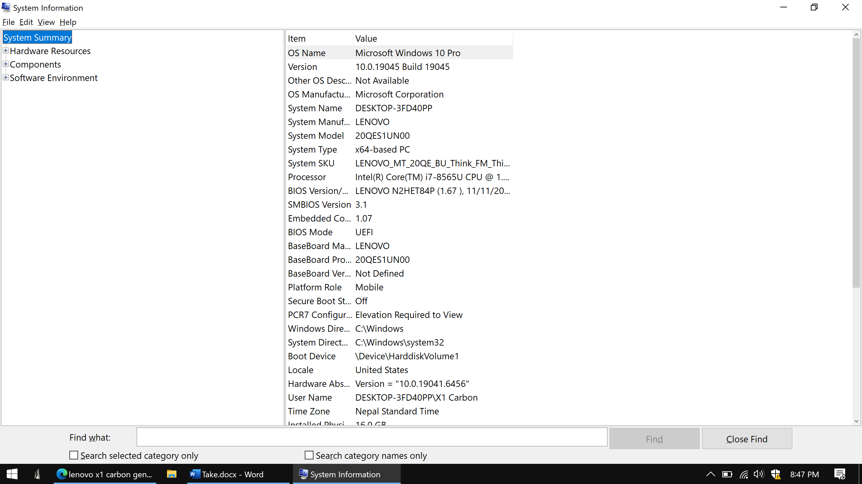
Task: Open File Explorer from the taskbar
Action: click(x=171, y=474)
